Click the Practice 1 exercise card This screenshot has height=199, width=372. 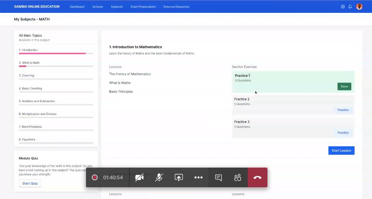point(293,82)
